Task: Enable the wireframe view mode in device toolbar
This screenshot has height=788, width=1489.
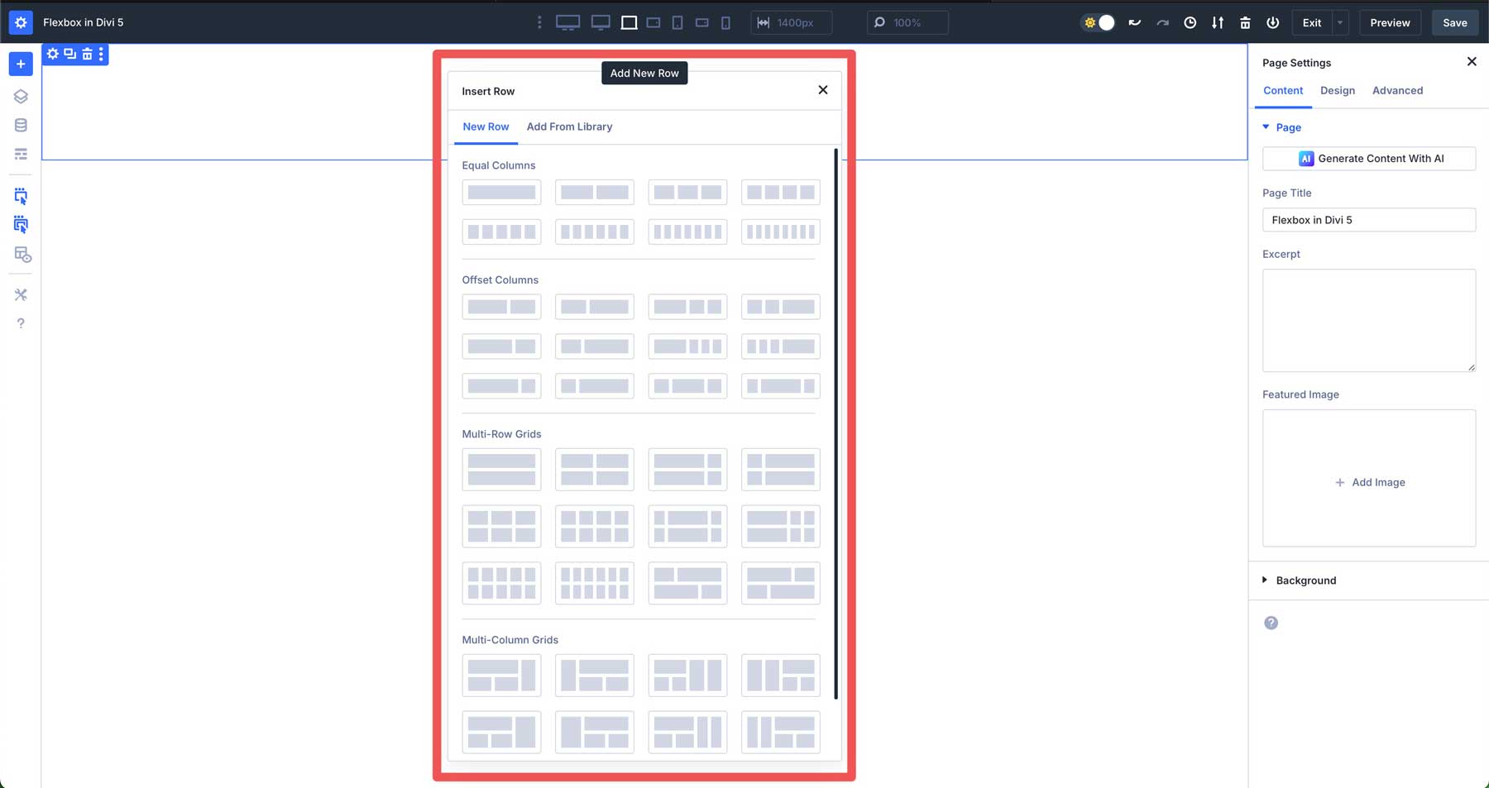Action: pos(628,22)
